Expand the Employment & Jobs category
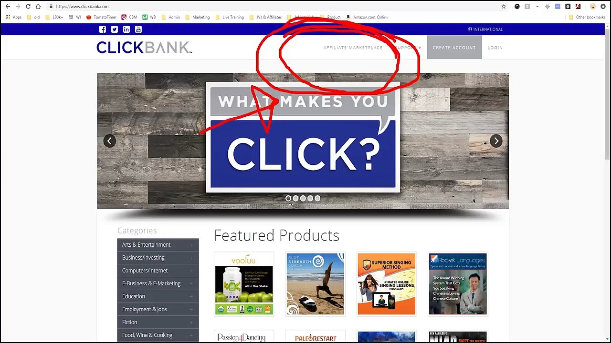Image resolution: width=611 pixels, height=343 pixels. pos(158,309)
